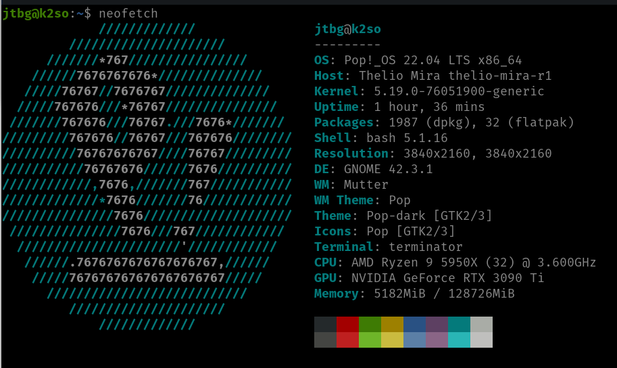Click the dark blue color block, top row
This screenshot has height=368, width=617.
[x=414, y=324]
